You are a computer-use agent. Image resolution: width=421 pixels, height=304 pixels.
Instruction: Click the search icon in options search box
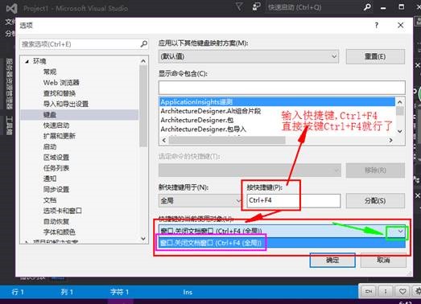(x=144, y=43)
